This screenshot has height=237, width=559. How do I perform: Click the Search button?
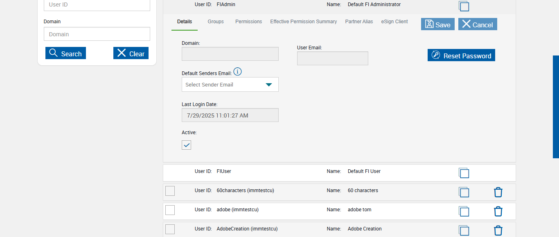click(x=65, y=53)
